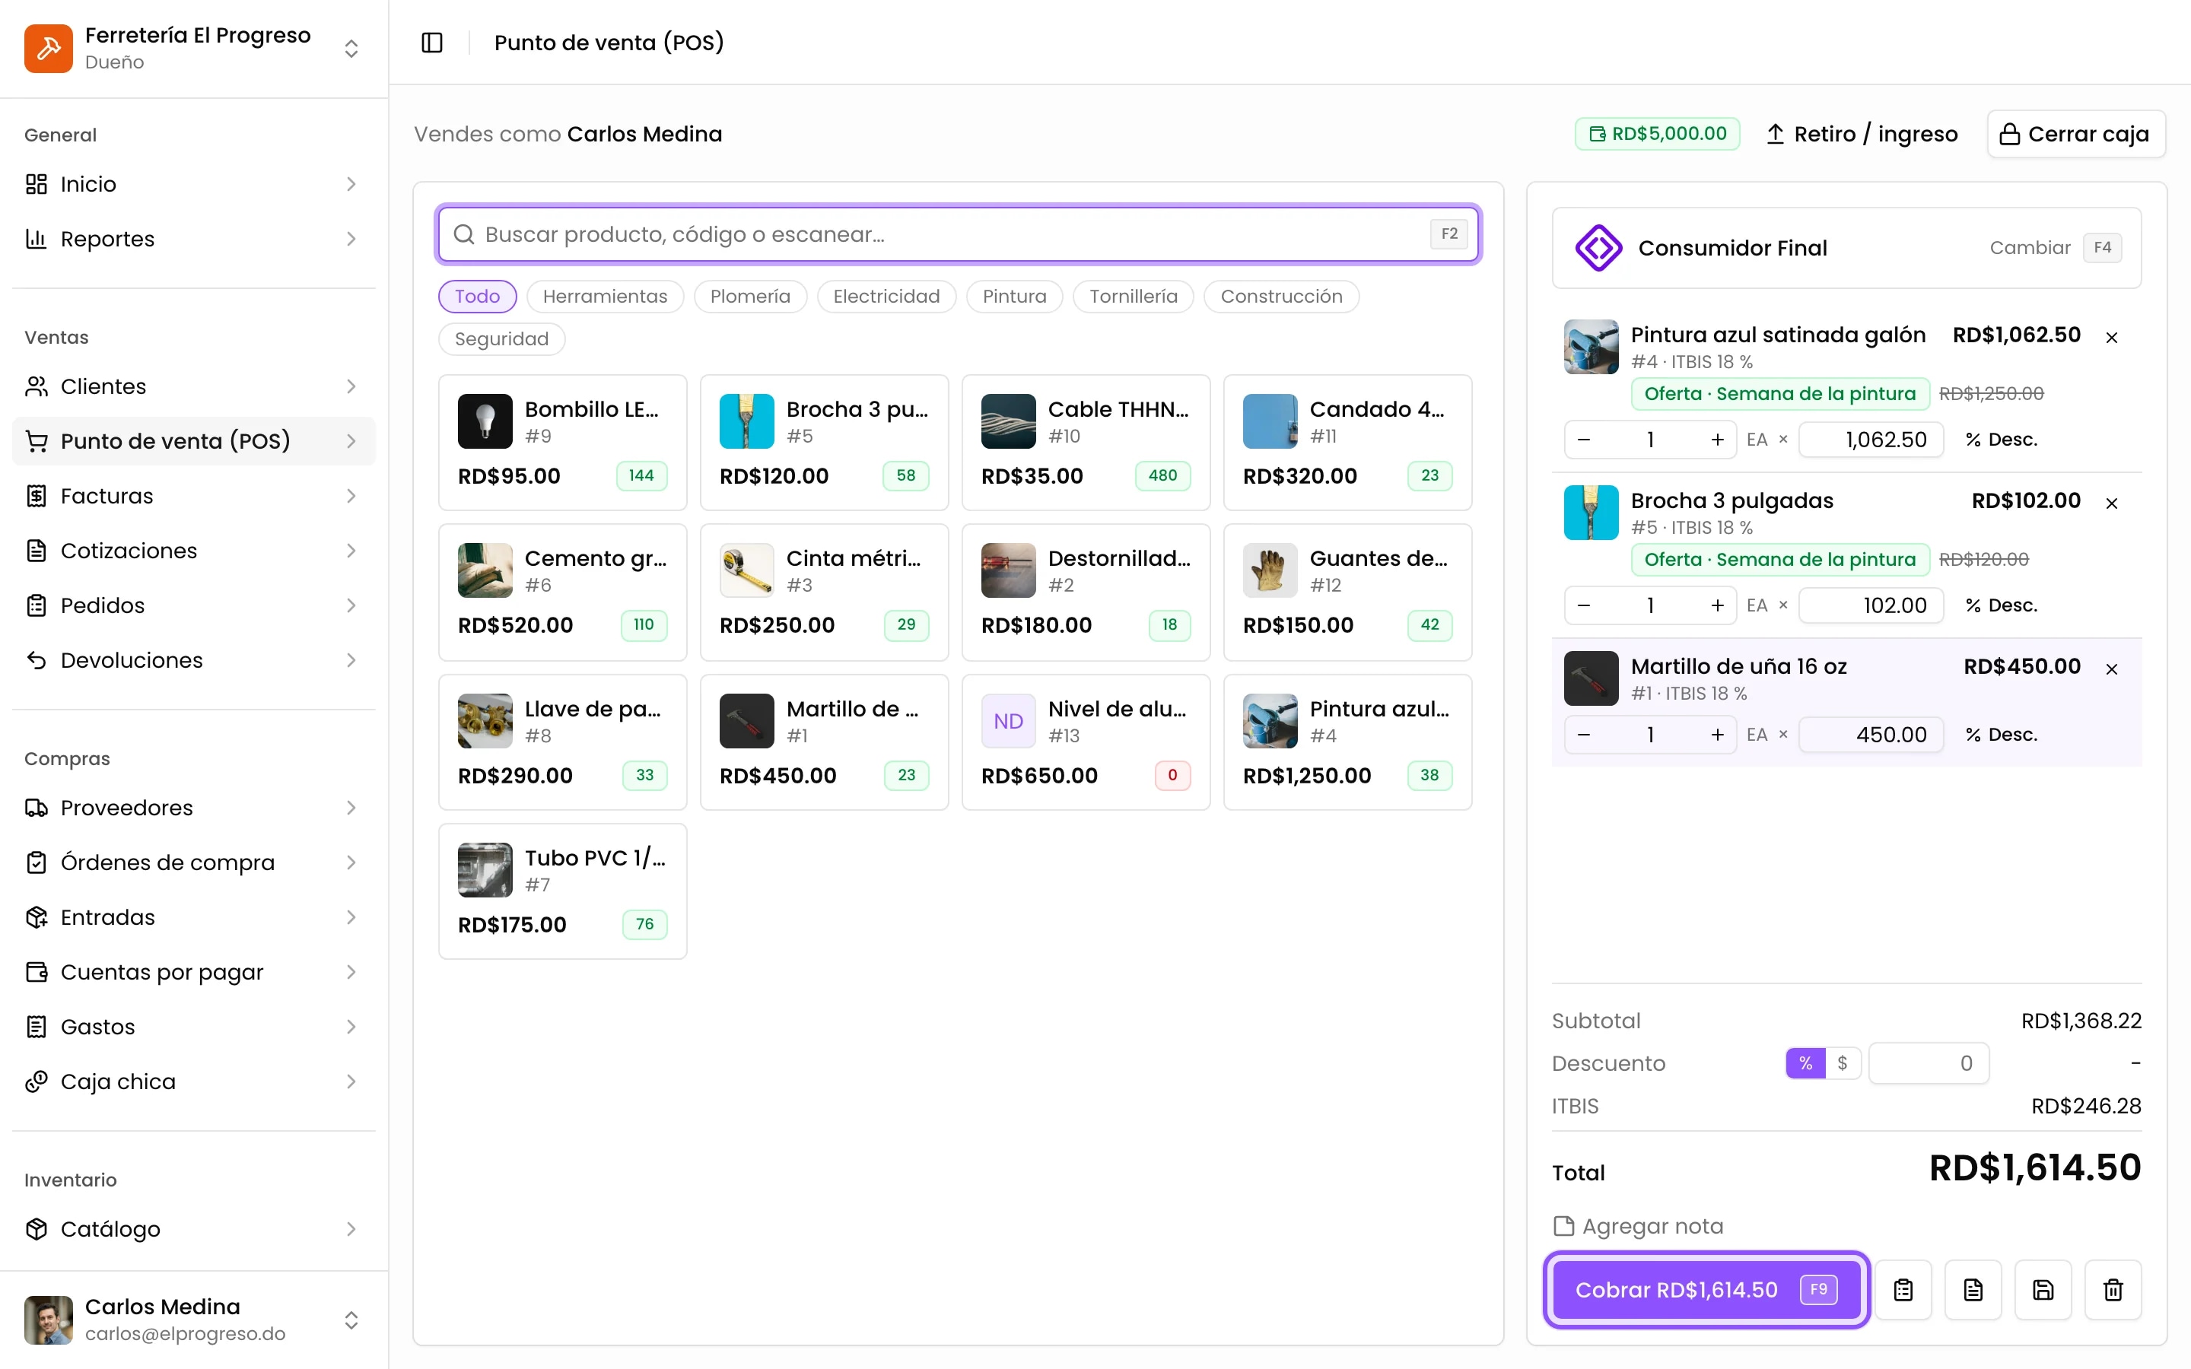Switch discount mode to dollar amount

(x=1843, y=1063)
